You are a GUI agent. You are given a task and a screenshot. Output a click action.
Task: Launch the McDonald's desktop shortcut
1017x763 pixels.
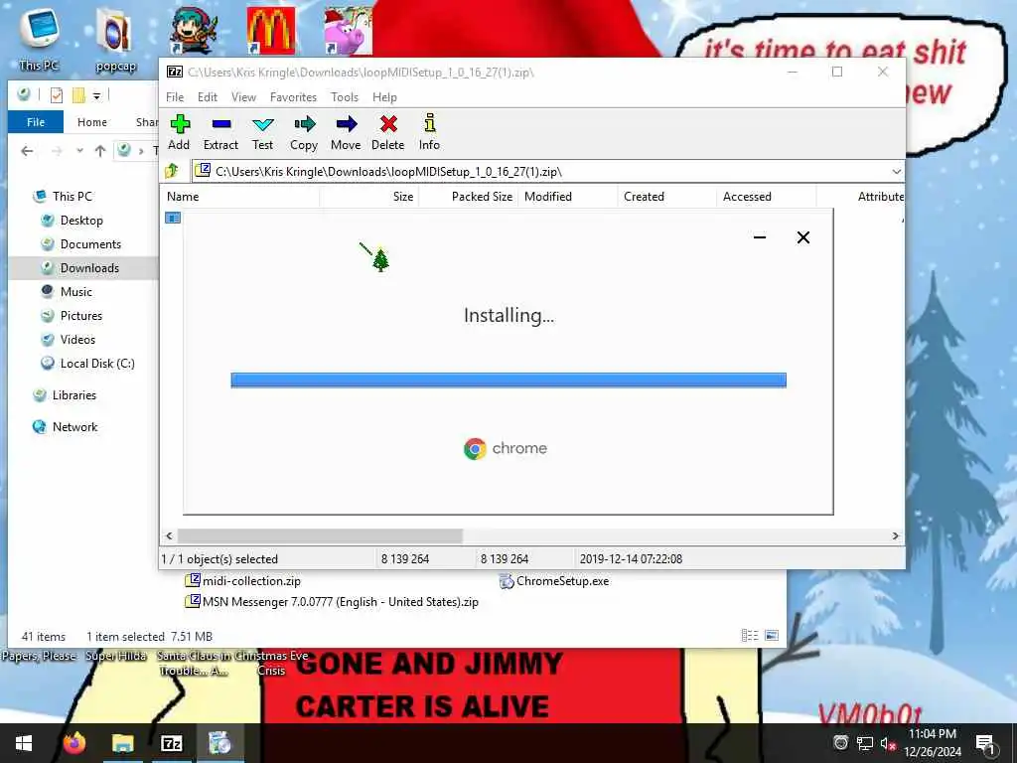271,31
